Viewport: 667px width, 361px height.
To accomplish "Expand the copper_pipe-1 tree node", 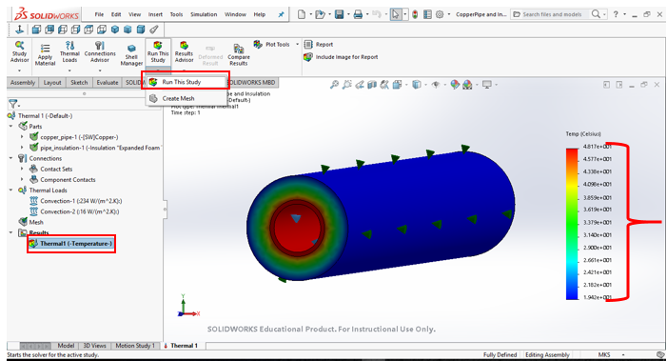I will point(22,137).
